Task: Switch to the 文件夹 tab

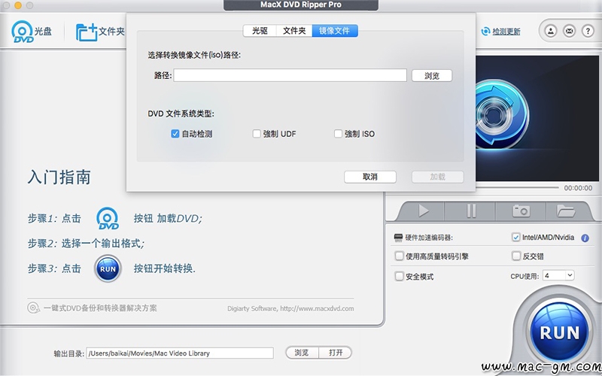Action: (x=294, y=31)
